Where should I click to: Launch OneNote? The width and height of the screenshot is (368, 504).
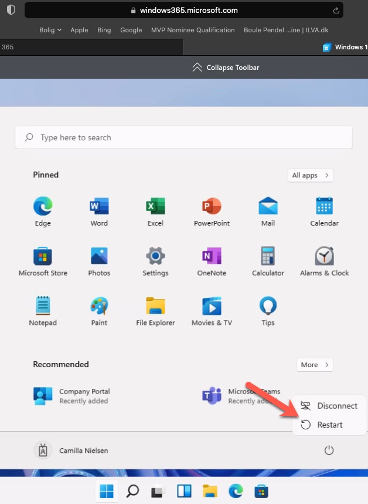[x=212, y=261]
